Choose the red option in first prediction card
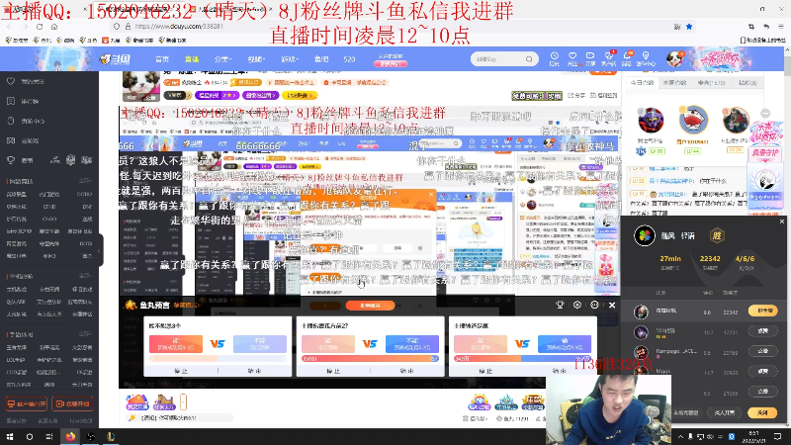 coord(176,344)
